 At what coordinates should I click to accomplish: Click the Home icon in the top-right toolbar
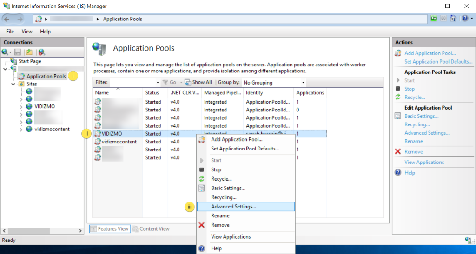point(453,19)
